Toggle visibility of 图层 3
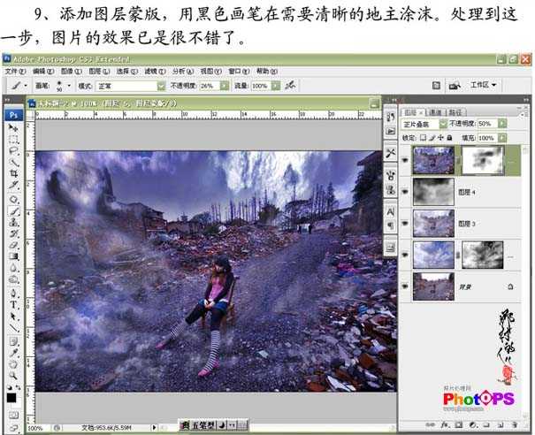The width and height of the screenshot is (535, 435). pyautogui.click(x=405, y=224)
